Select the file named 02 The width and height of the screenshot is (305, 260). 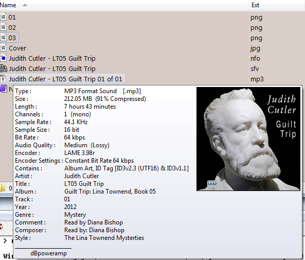[x=12, y=28]
